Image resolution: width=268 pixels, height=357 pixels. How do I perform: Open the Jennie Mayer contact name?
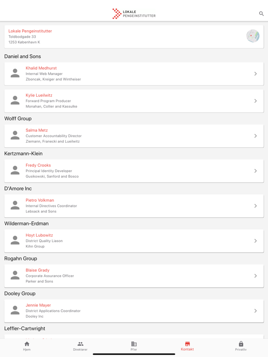pos(38,305)
